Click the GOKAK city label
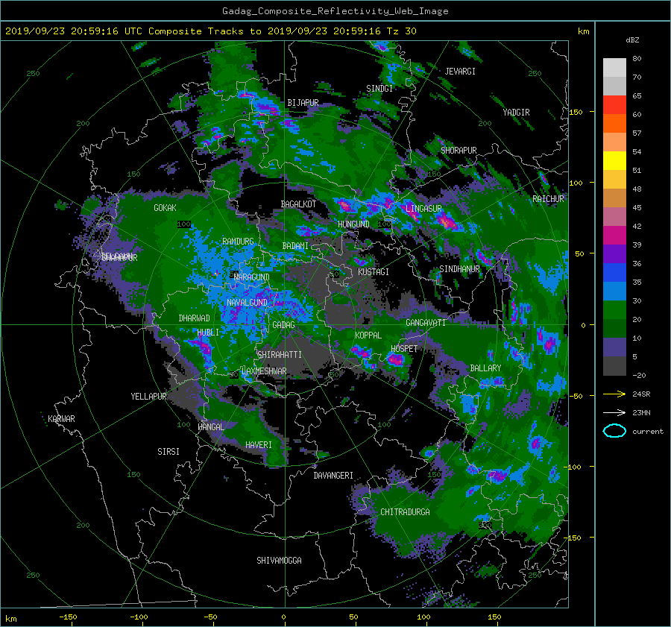Viewport: 671px width, 627px height. coord(165,207)
